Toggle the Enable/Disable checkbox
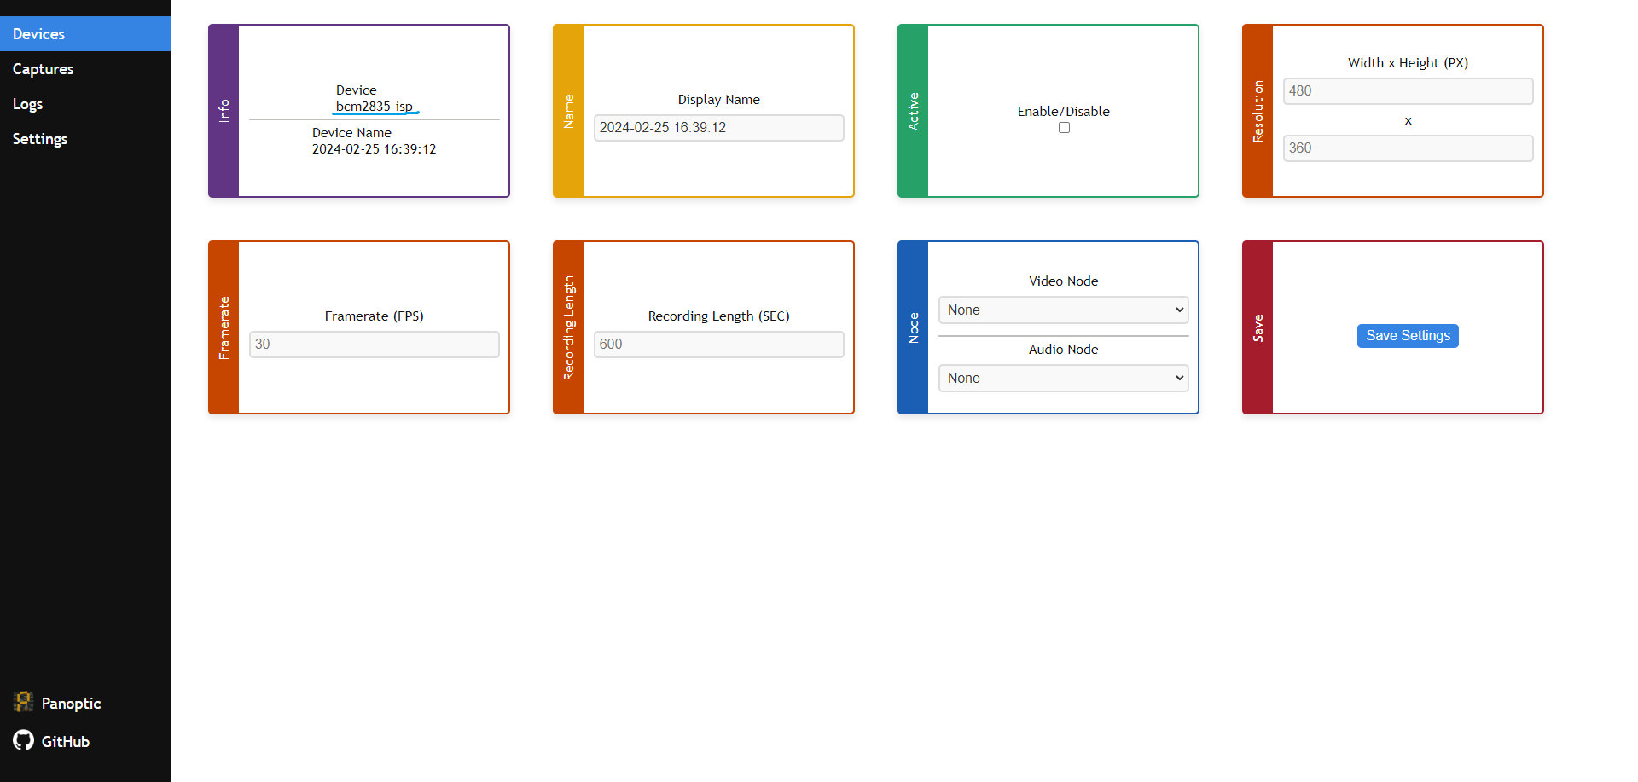Viewport: 1638px width, 782px height. (x=1064, y=128)
